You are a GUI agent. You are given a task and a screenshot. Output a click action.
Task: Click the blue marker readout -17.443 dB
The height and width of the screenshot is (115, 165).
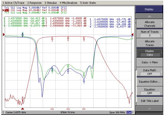tap(123, 22)
